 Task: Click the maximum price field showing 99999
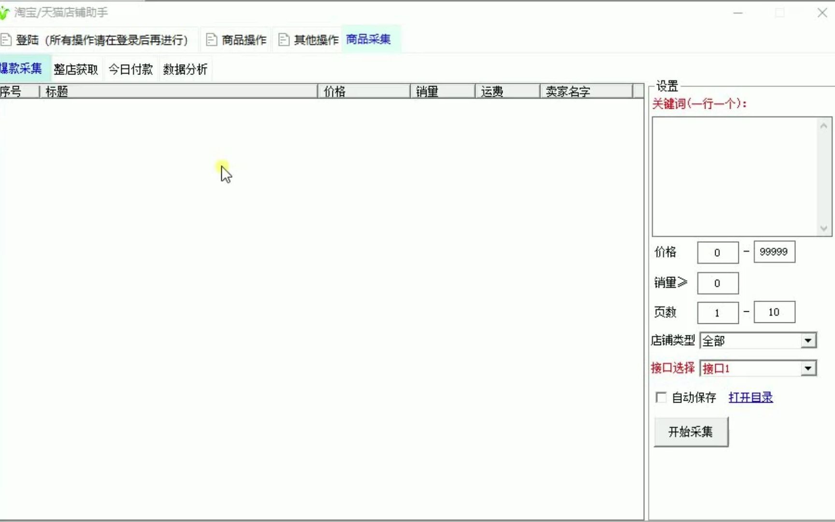[774, 252]
